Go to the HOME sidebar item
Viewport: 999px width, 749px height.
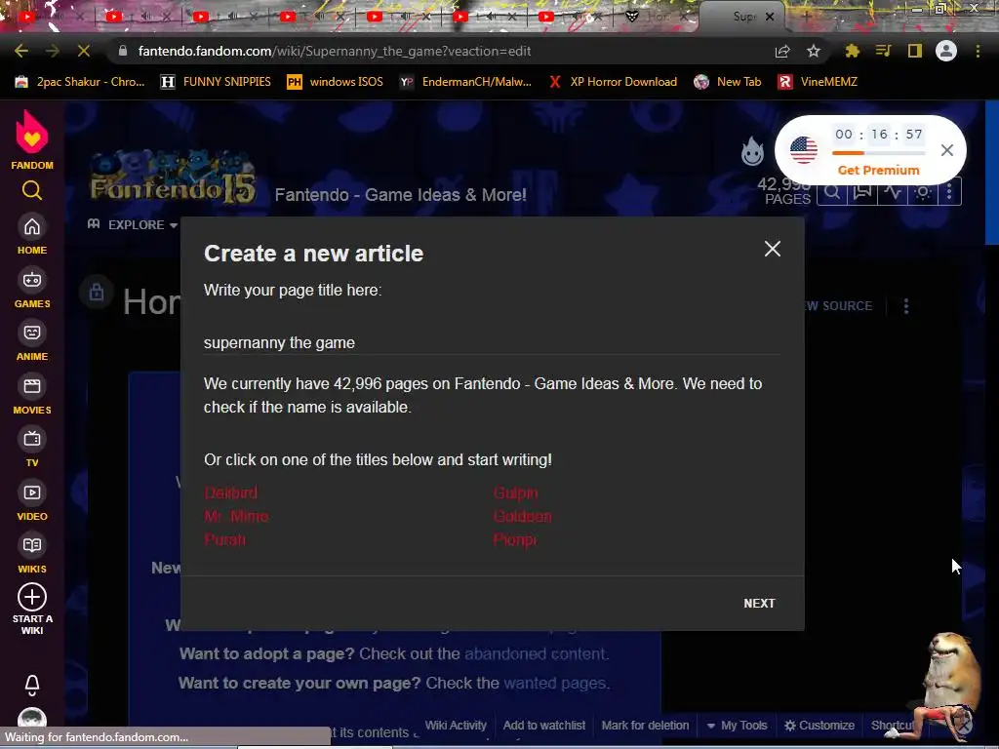[32, 236]
